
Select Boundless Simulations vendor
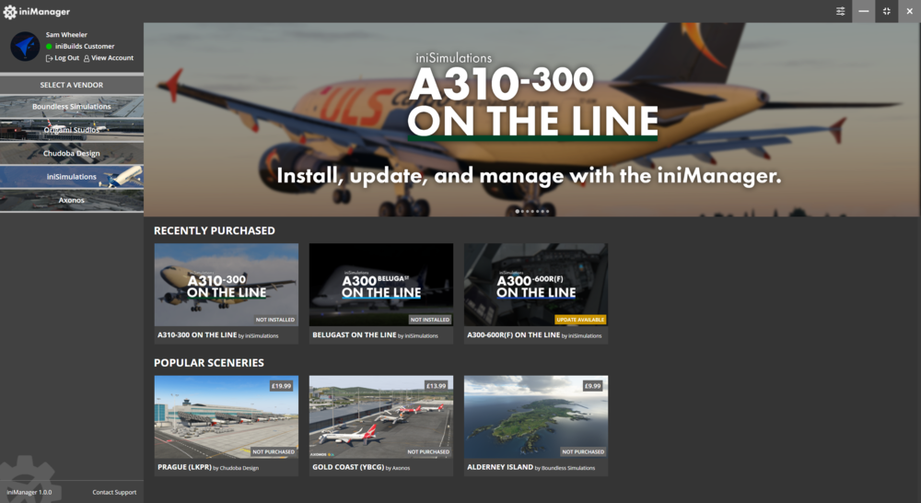point(72,106)
